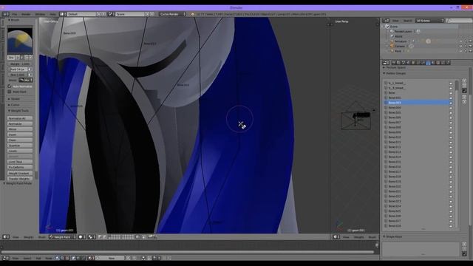Collapse the Vertex Groups panel

pos(395,73)
